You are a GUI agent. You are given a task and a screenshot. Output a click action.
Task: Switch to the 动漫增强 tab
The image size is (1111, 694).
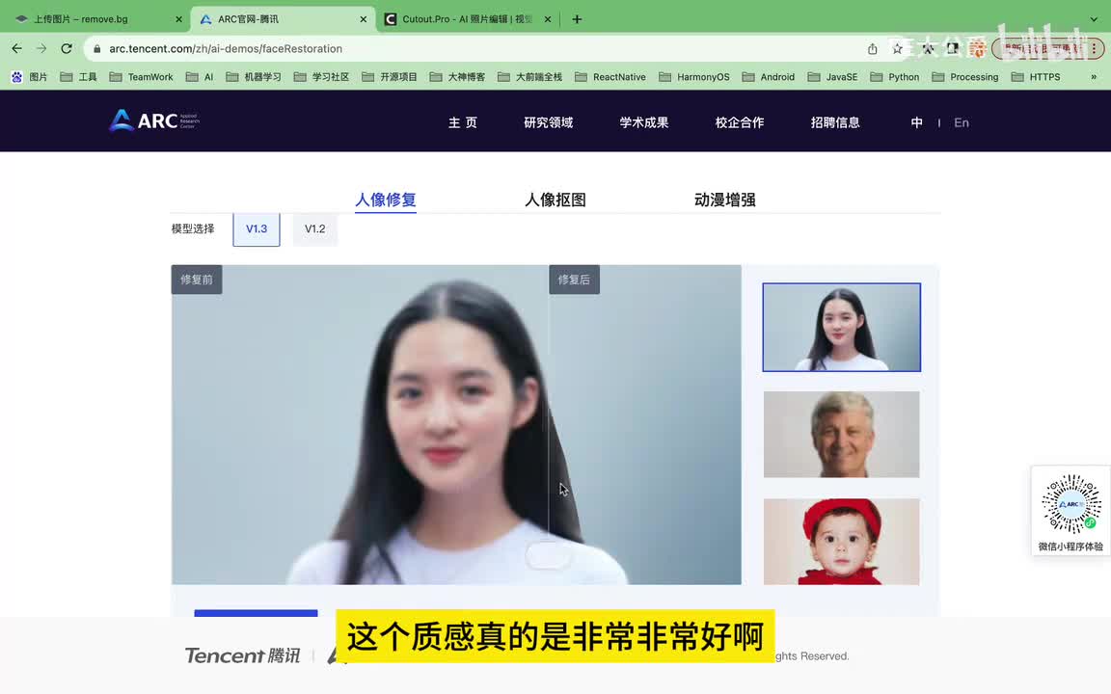click(x=725, y=200)
